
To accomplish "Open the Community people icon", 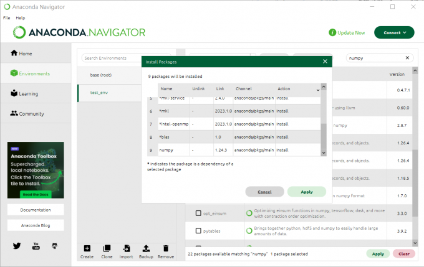I will click(x=14, y=113).
